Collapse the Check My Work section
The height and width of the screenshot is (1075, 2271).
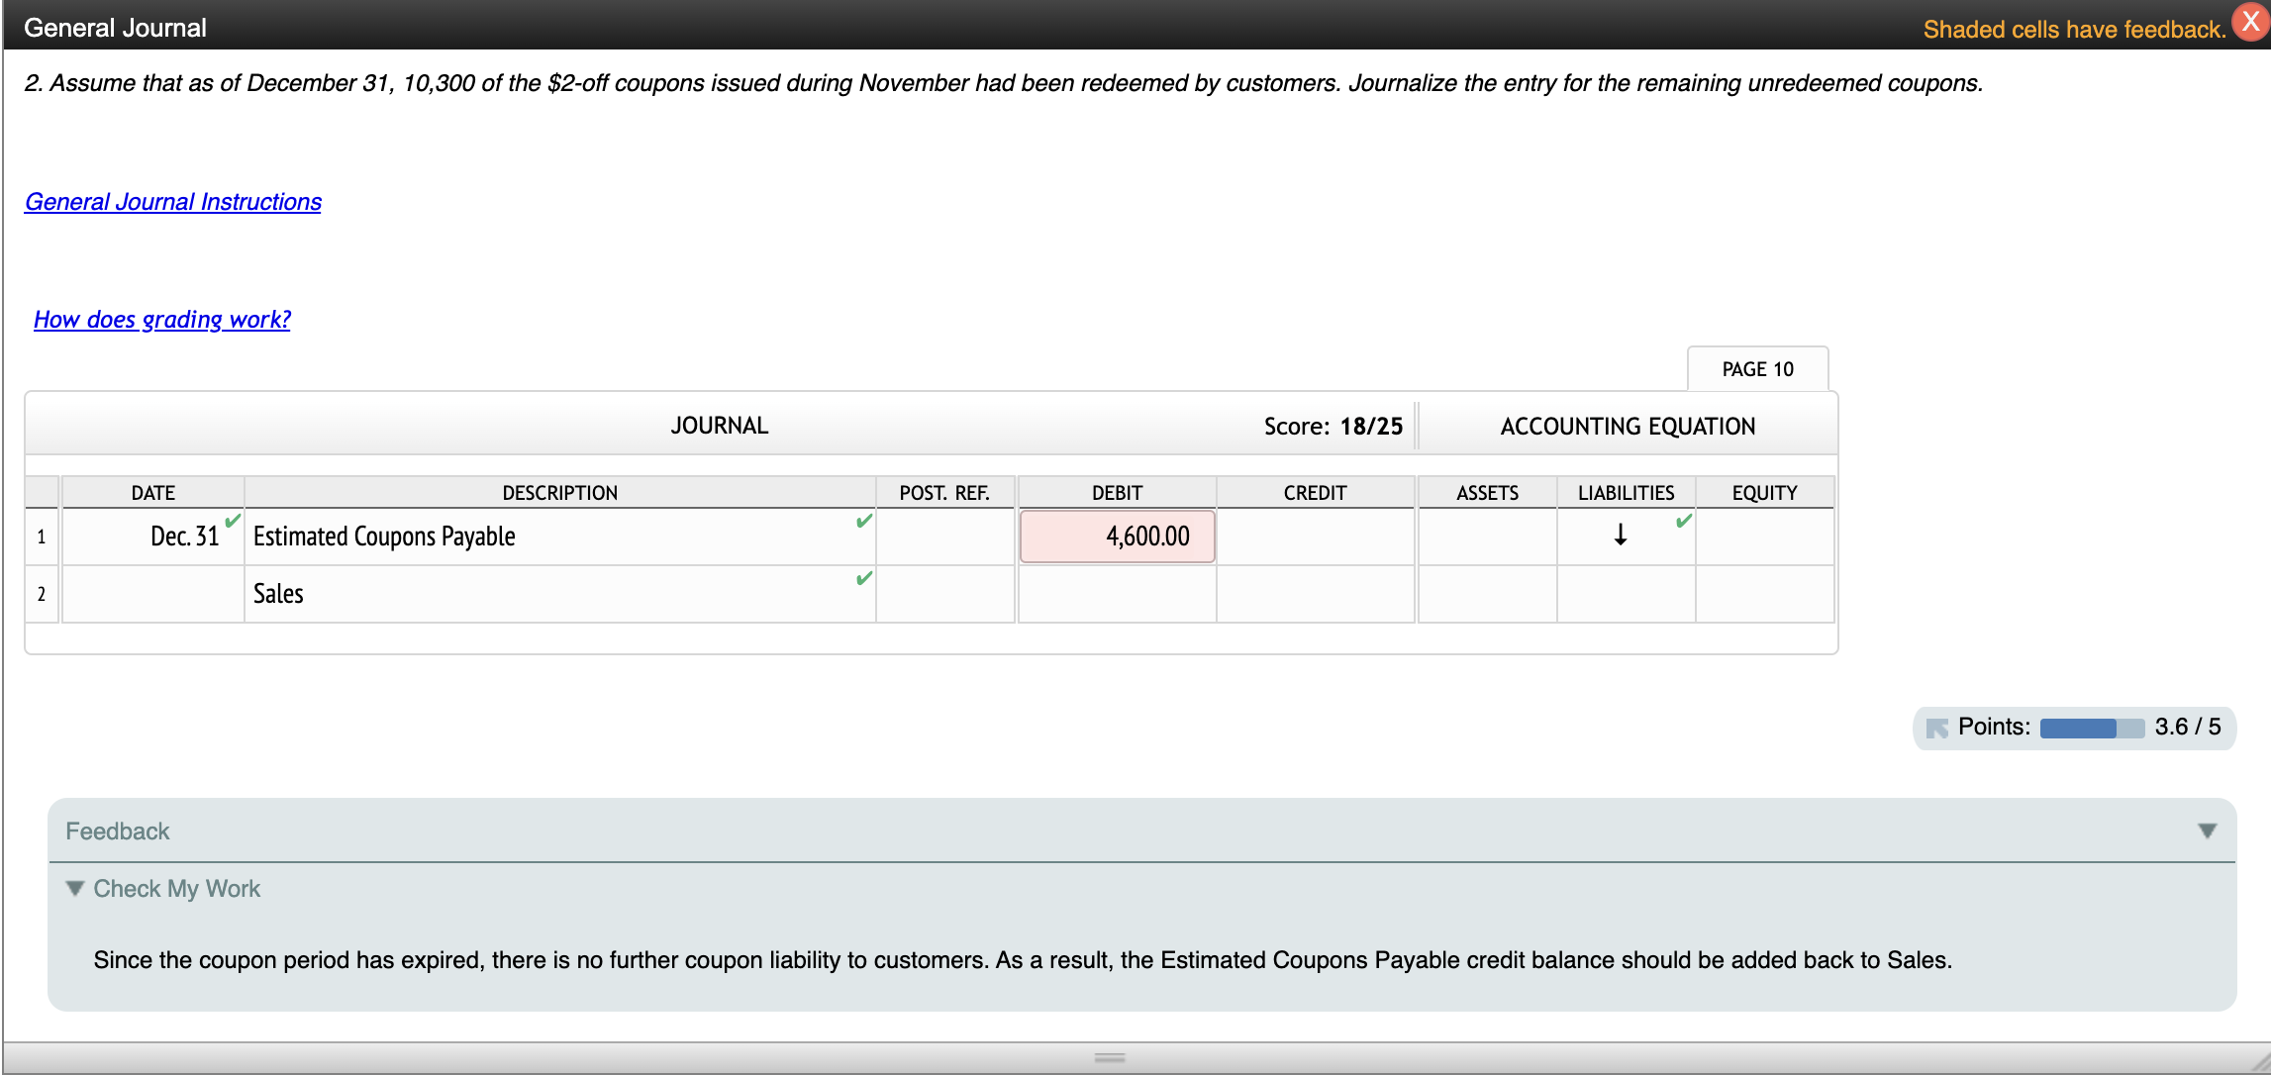click(x=75, y=888)
